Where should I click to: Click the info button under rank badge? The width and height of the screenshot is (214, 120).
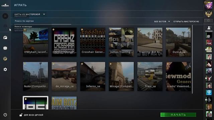(x=208, y=20)
